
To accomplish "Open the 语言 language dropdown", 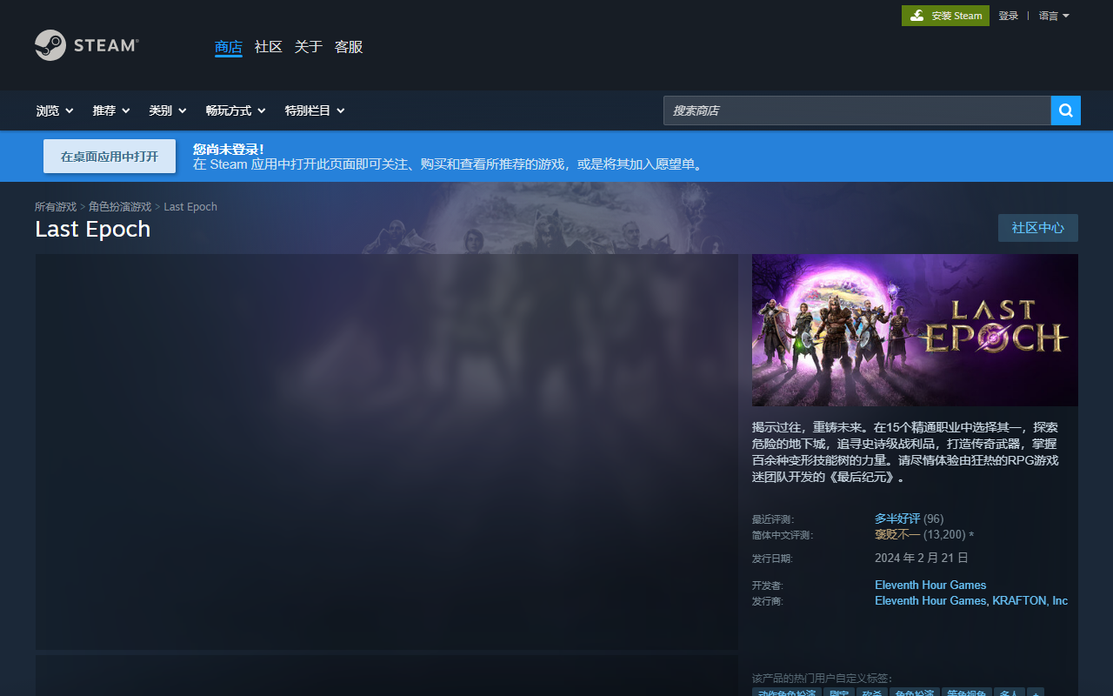I will pyautogui.click(x=1054, y=16).
